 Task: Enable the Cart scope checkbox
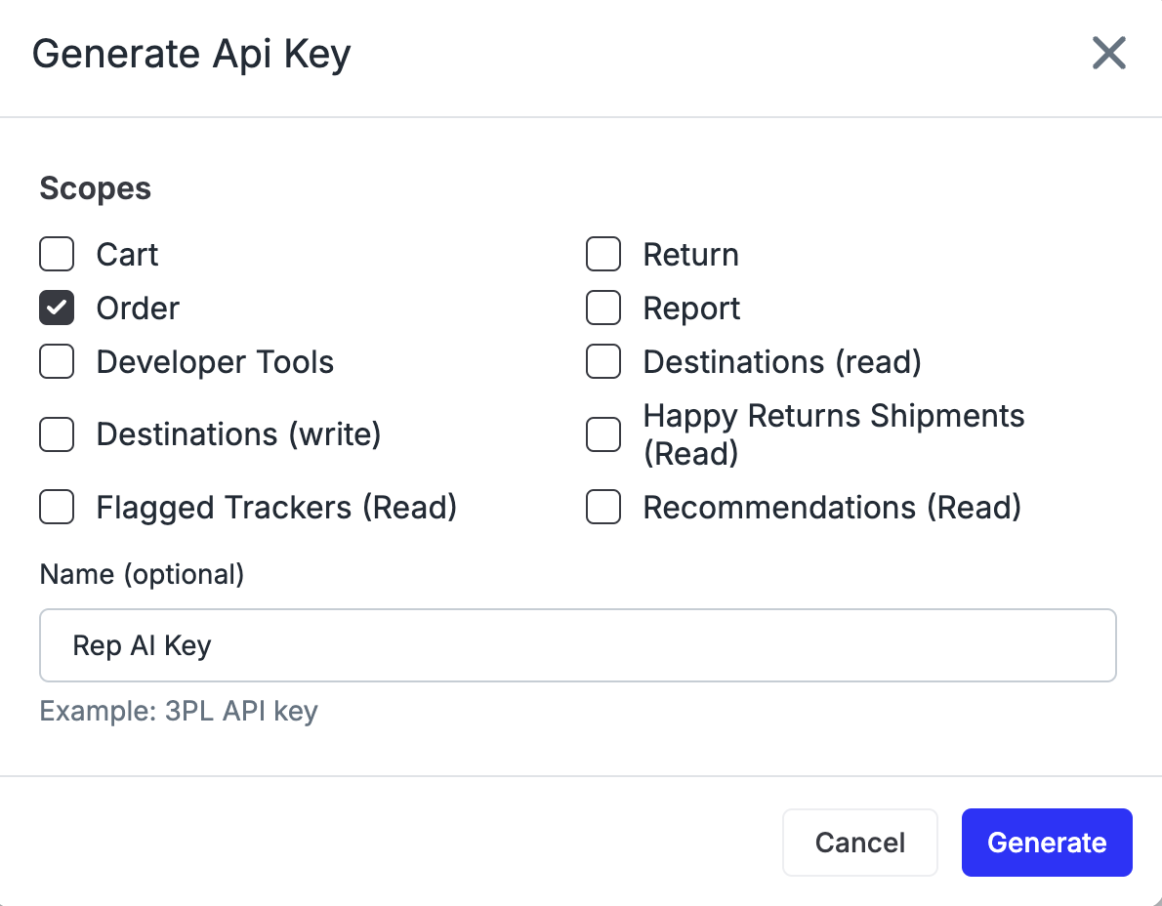coord(57,255)
